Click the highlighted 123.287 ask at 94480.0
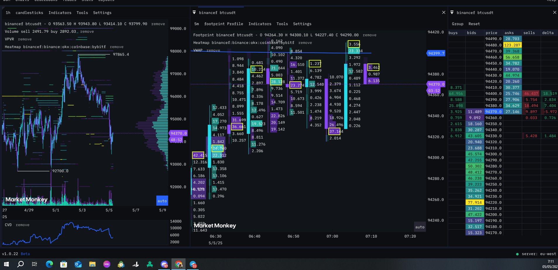 tap(512, 45)
